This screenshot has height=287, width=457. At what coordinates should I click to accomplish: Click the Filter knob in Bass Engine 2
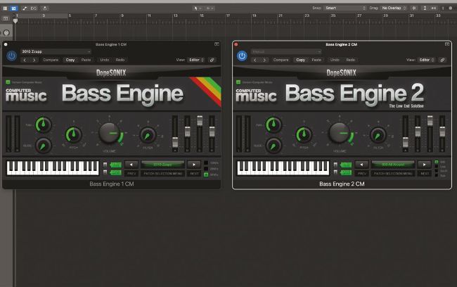point(378,135)
